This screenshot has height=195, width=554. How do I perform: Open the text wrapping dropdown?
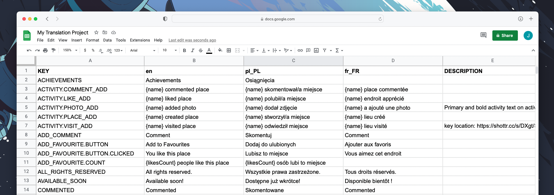277,50
